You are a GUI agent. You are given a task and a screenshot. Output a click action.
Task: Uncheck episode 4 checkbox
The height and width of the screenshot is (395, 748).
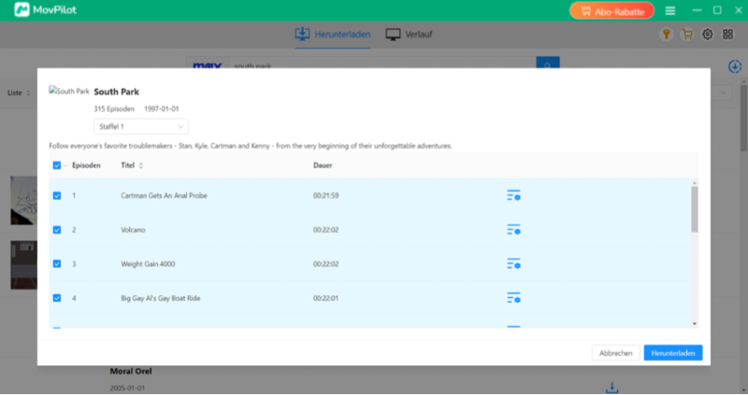tap(57, 298)
